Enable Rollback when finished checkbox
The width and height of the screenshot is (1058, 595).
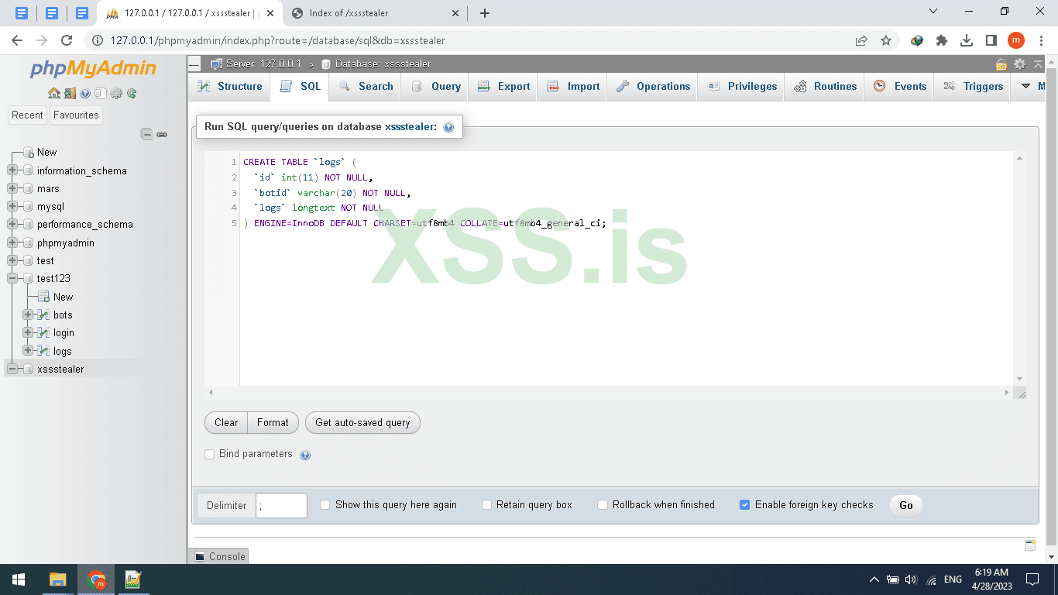pos(603,504)
